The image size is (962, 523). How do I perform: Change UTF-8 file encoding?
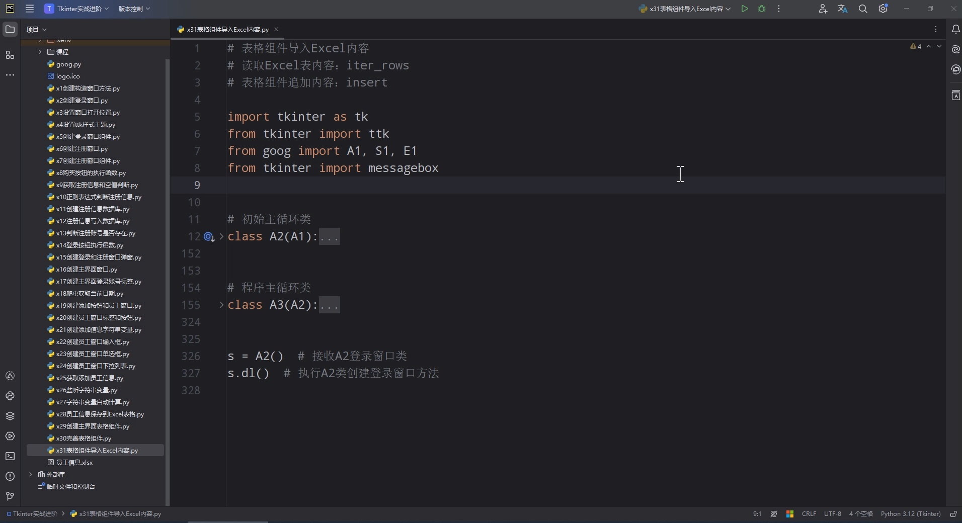pos(833,514)
